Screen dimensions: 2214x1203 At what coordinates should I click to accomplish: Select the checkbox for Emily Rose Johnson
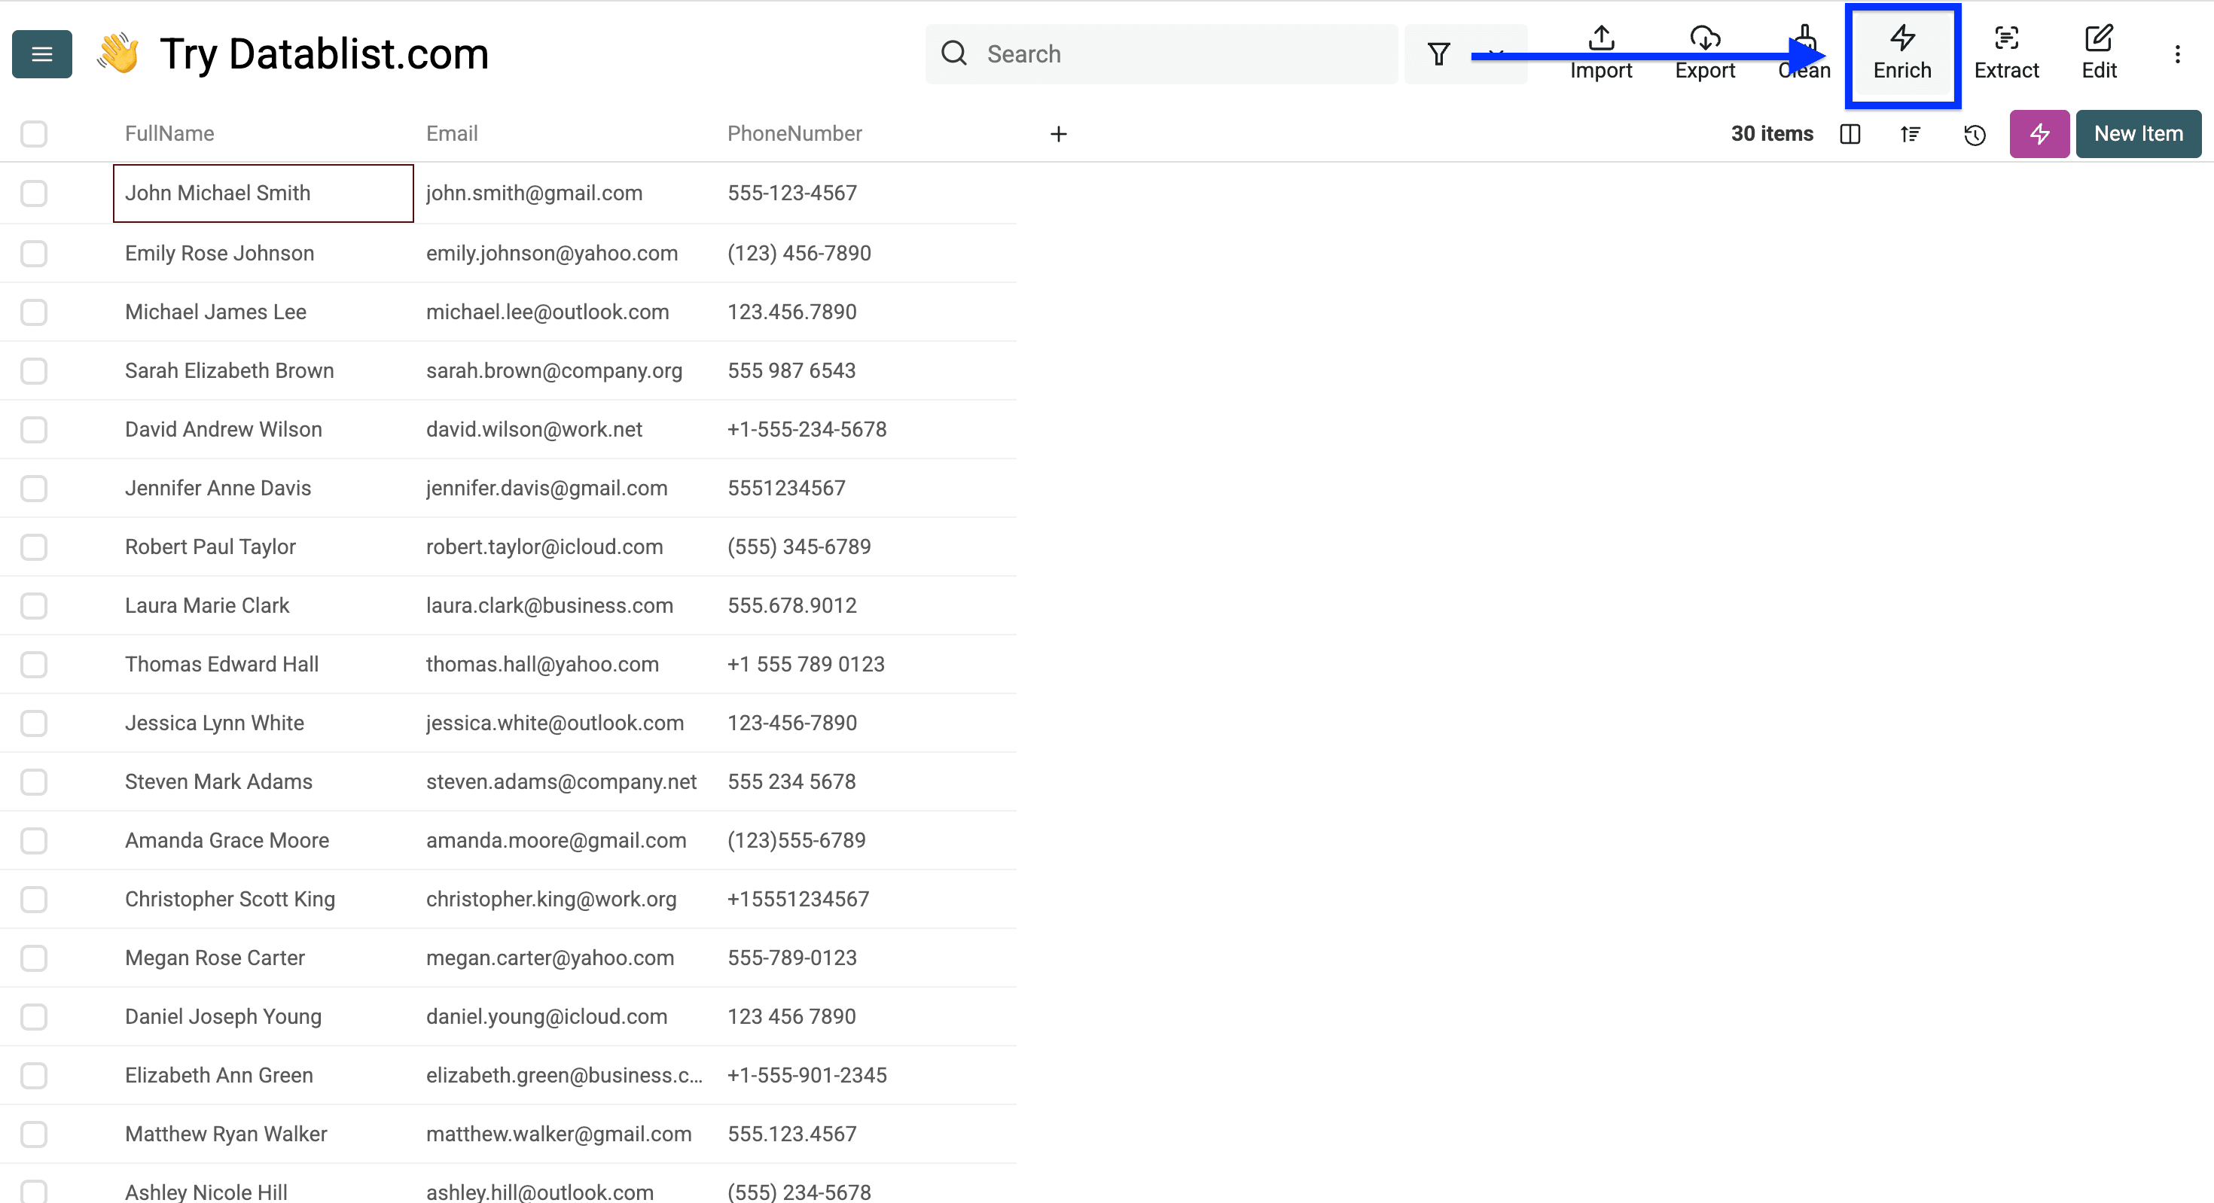[x=34, y=253]
